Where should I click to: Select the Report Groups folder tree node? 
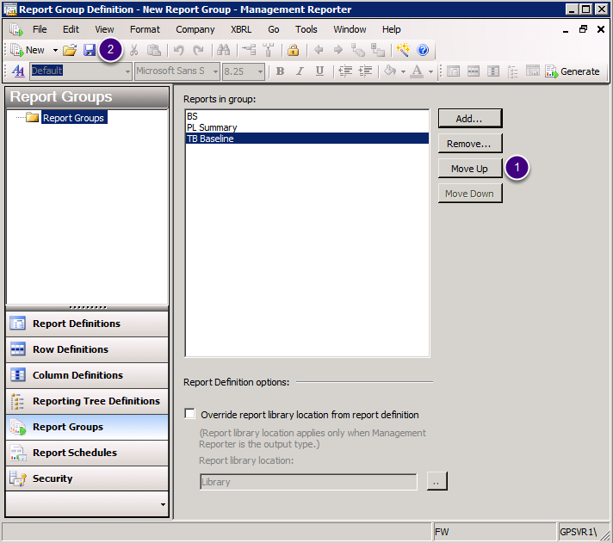[73, 118]
